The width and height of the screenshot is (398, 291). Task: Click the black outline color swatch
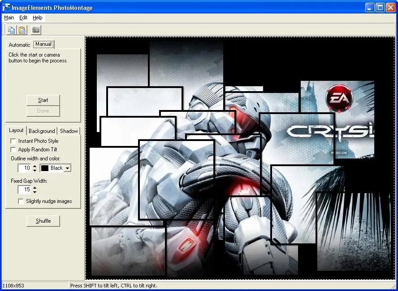tap(45, 168)
